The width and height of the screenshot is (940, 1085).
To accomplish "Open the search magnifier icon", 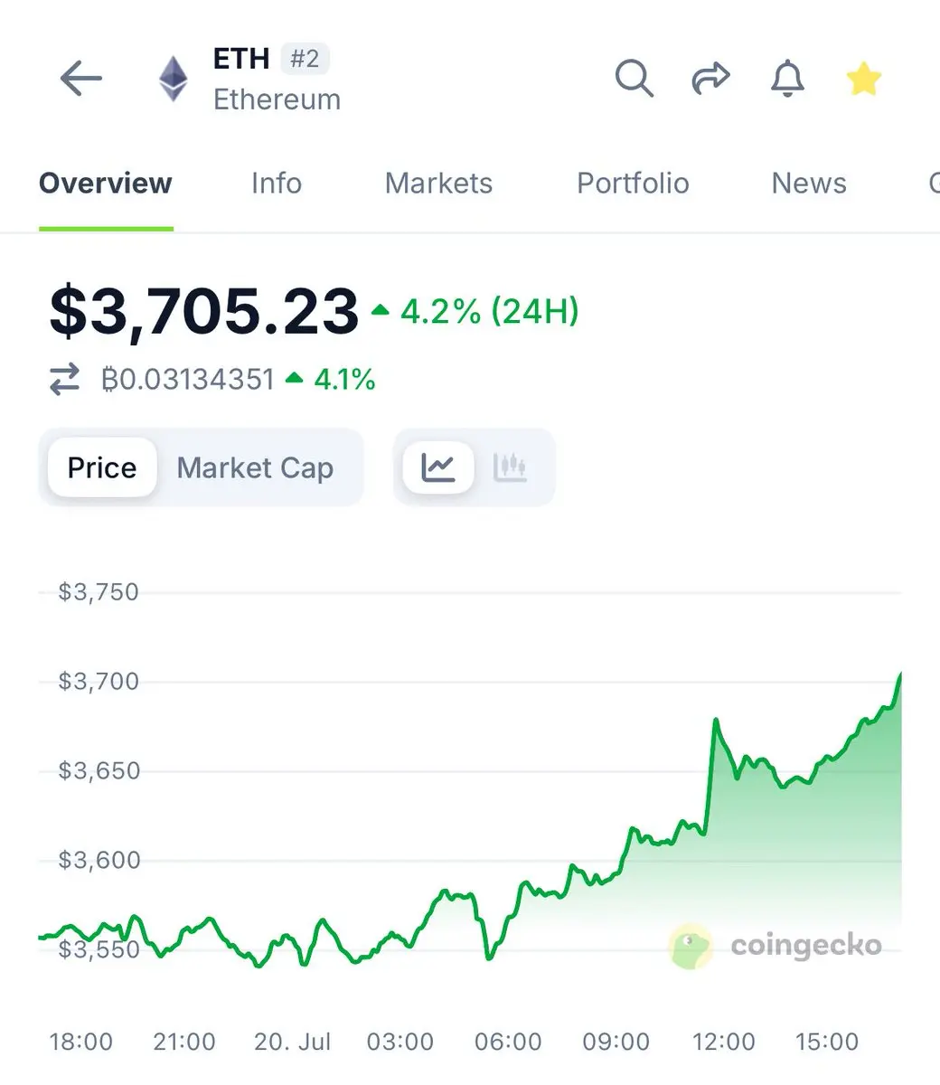I will (x=634, y=79).
